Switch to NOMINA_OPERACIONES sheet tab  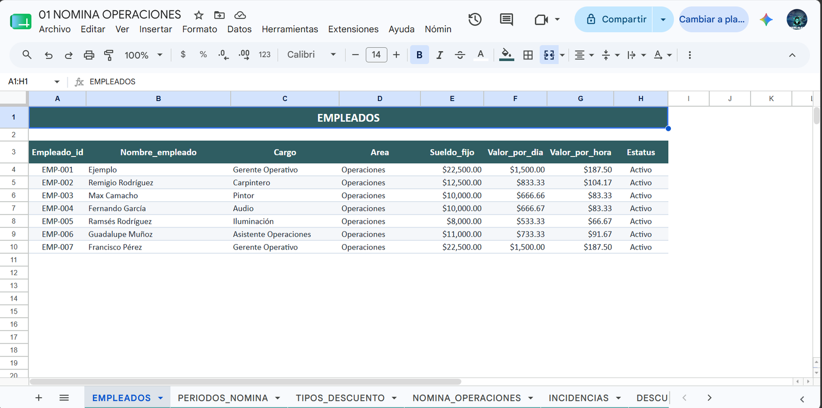466,398
